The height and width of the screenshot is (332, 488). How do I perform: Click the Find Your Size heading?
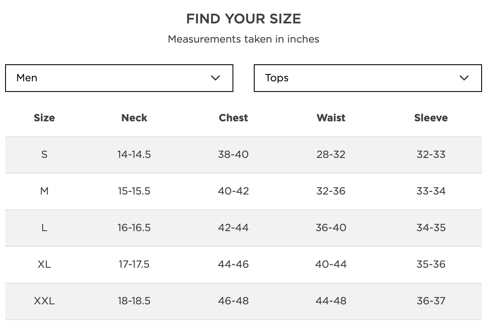point(244,19)
